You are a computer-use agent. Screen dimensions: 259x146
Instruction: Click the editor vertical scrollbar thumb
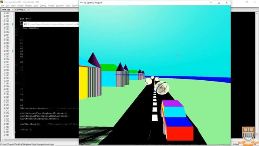point(257,134)
